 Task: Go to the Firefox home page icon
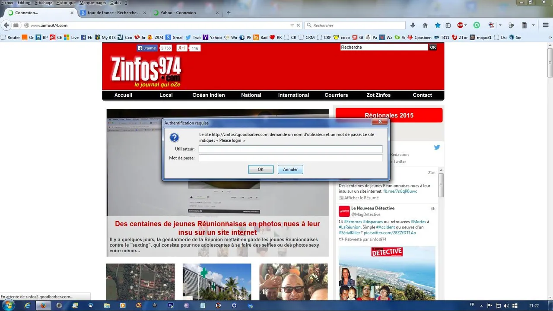click(x=425, y=25)
